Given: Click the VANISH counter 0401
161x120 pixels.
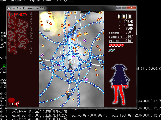Looking at the screenshot, I should (121, 41).
